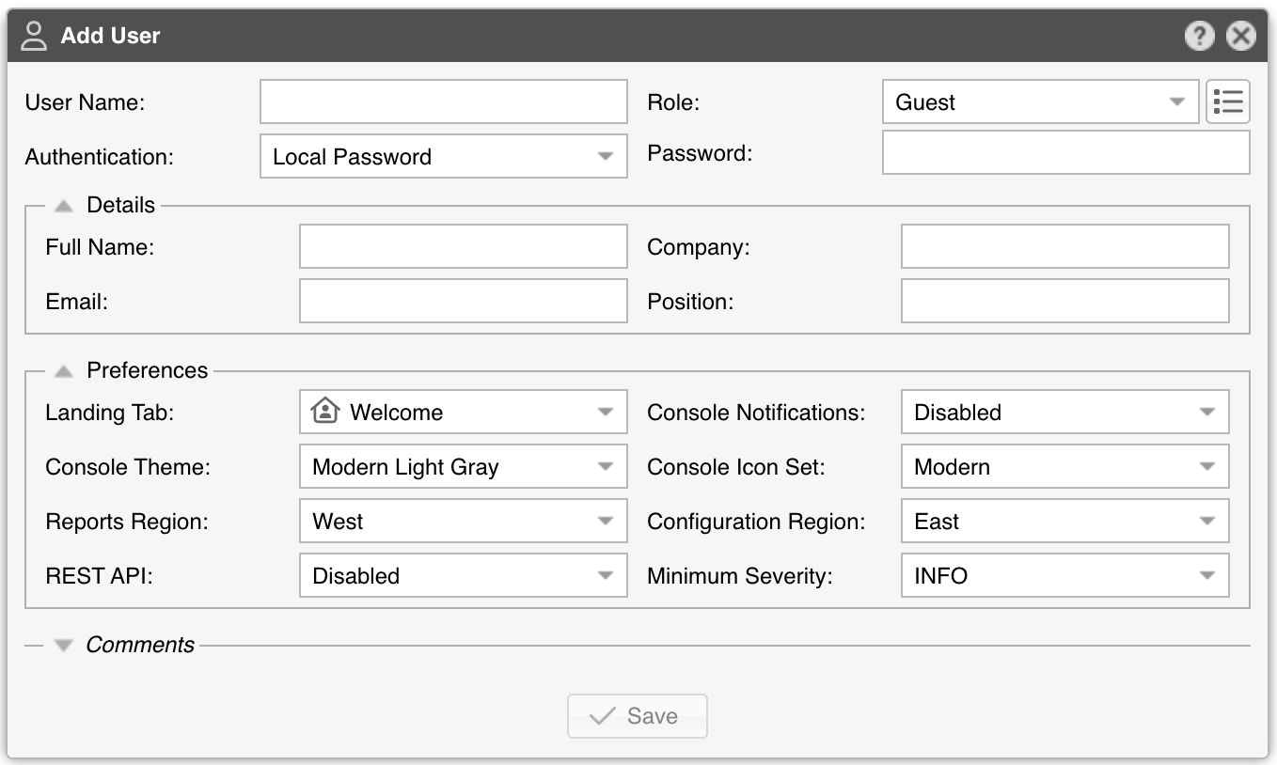
Task: Click the checkmark icon inside Save button
Action: (603, 715)
